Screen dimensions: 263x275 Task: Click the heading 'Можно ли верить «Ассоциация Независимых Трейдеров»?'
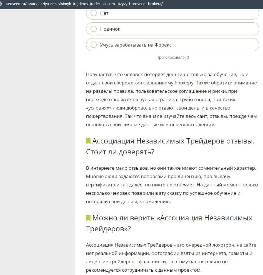172,218
